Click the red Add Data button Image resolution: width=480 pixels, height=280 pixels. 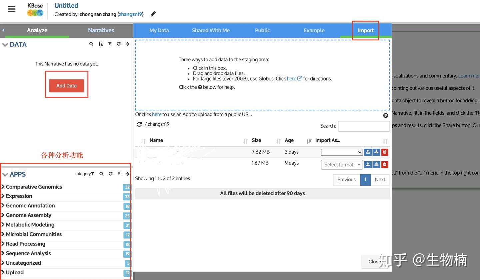click(66, 85)
